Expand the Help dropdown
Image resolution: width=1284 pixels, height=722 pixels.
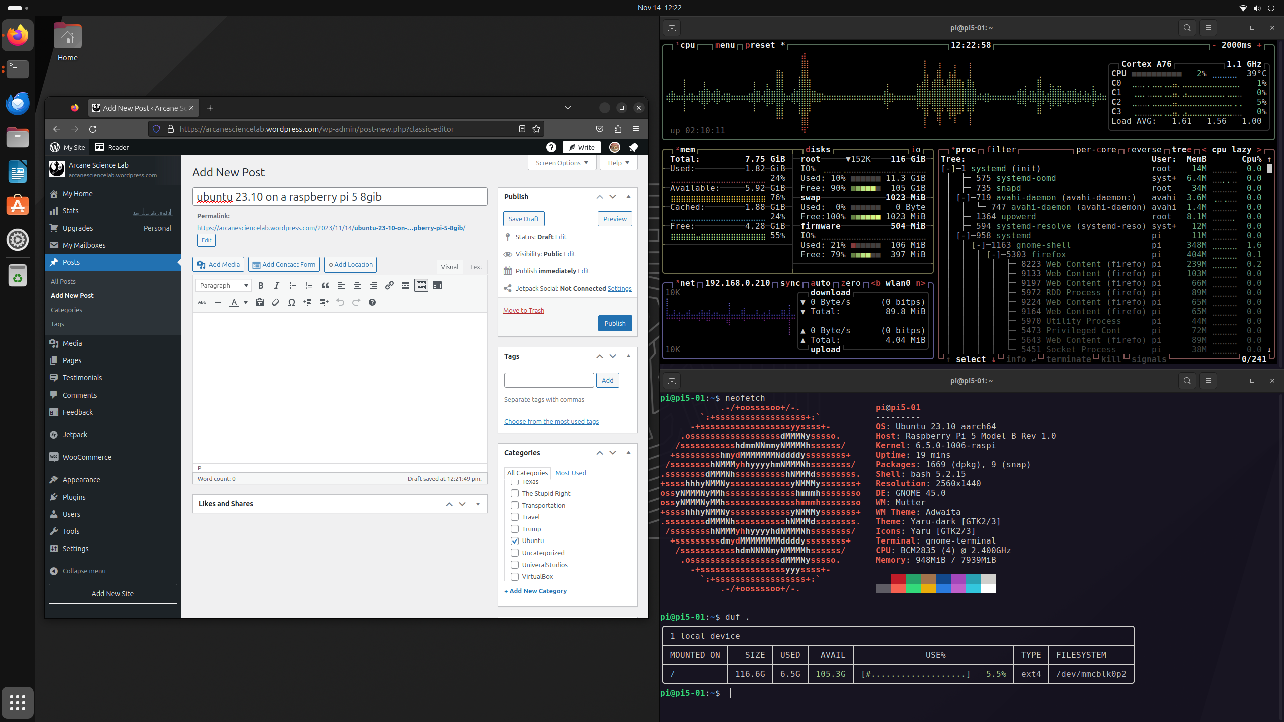[x=618, y=163]
